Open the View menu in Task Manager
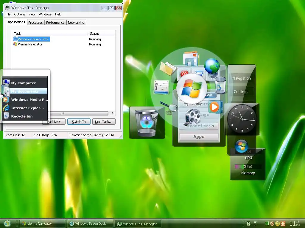Viewport: 305px width, 228px height. (x=32, y=14)
